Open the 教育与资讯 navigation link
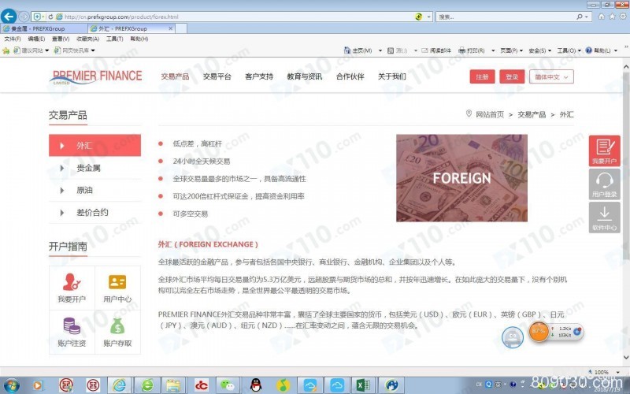The image size is (630, 394). [304, 76]
